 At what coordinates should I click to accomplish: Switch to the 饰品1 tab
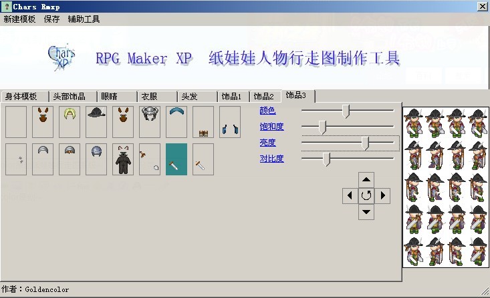coord(233,97)
